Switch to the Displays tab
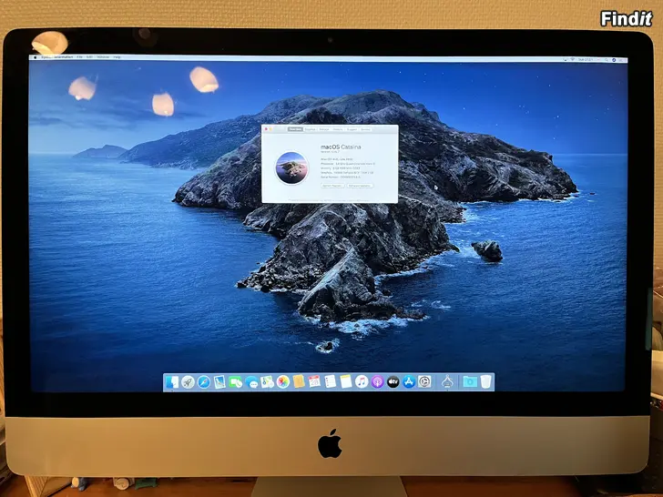Image resolution: width=663 pixels, height=497 pixels. 311,130
